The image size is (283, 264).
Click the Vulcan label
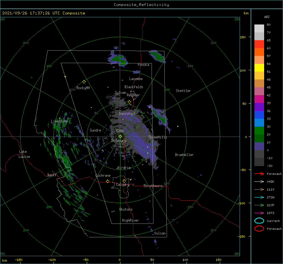tap(160, 233)
